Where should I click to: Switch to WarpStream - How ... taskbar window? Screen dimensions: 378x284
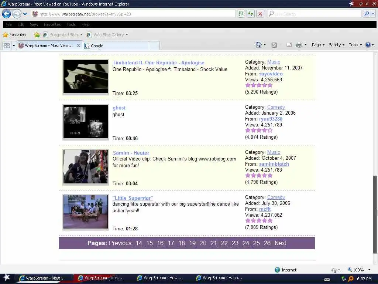click(x=160, y=278)
